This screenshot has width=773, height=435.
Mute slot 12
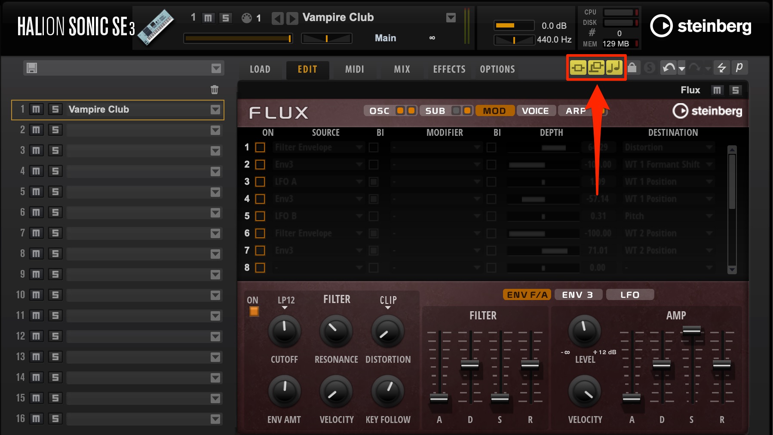(36, 336)
